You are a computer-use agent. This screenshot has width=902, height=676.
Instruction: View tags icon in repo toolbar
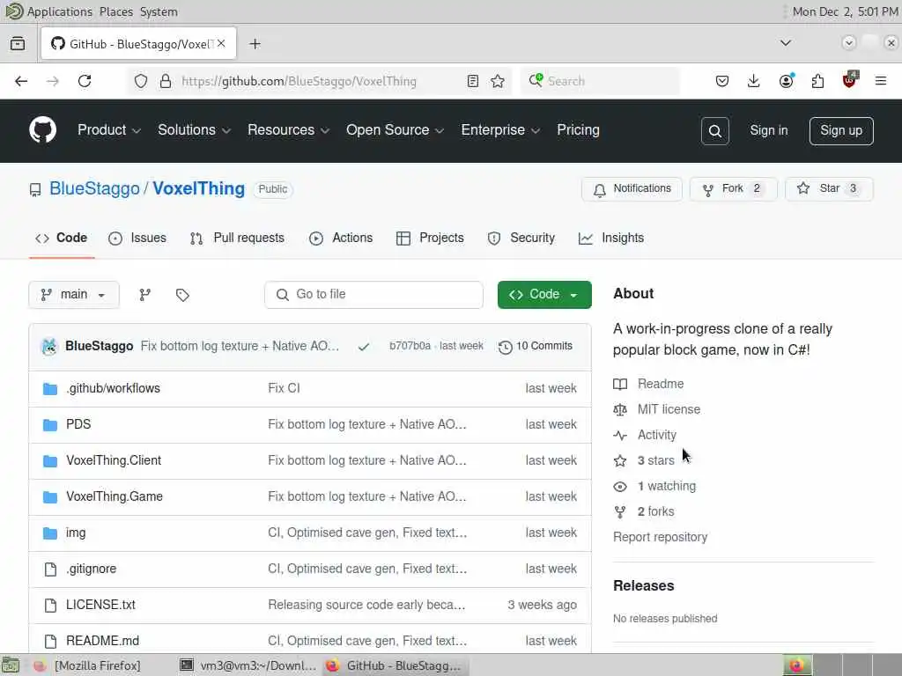tap(182, 295)
